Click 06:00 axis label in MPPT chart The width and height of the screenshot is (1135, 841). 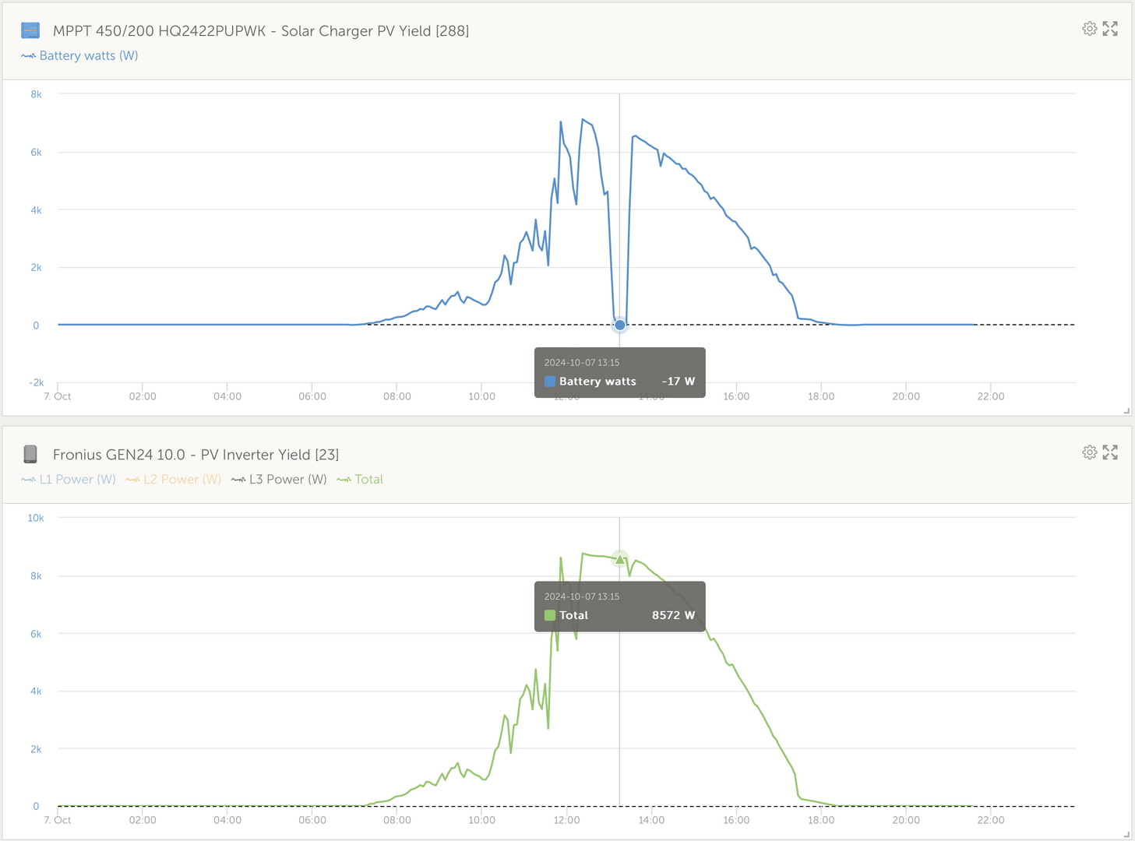coord(312,396)
